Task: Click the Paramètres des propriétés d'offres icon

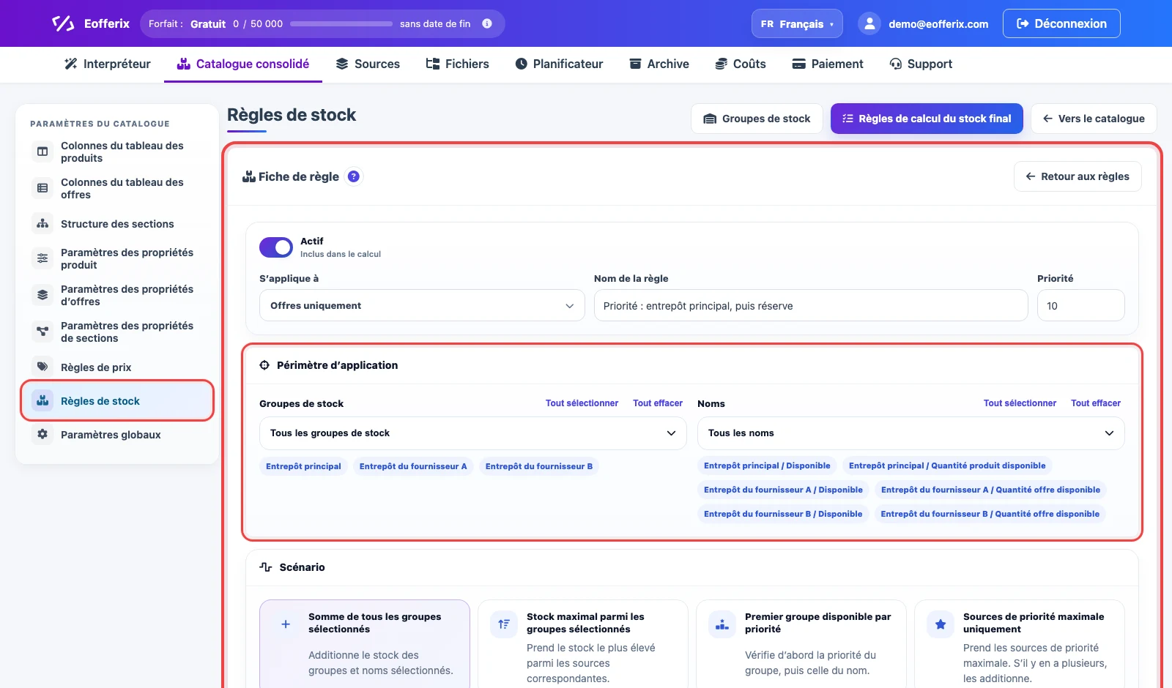Action: [x=42, y=295]
